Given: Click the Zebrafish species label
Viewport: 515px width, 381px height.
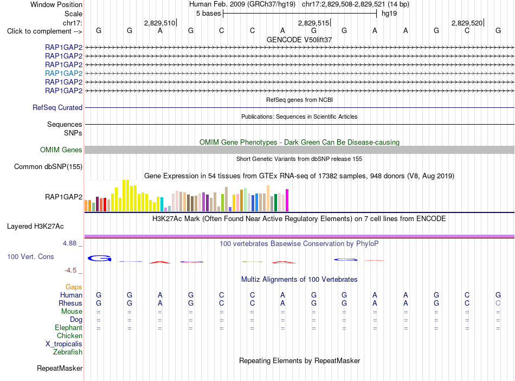Looking at the screenshot, I should click(68, 352).
